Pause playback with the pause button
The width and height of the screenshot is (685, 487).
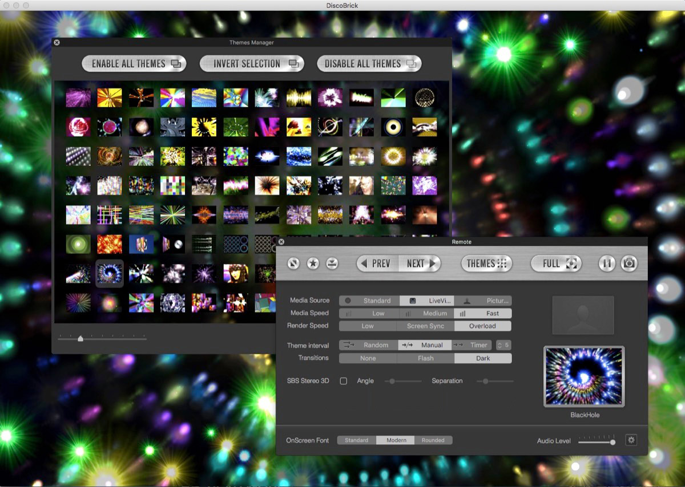point(607,263)
